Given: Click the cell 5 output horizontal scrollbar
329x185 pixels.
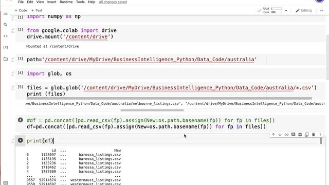Looking at the screenshot, I should click(x=152, y=110).
